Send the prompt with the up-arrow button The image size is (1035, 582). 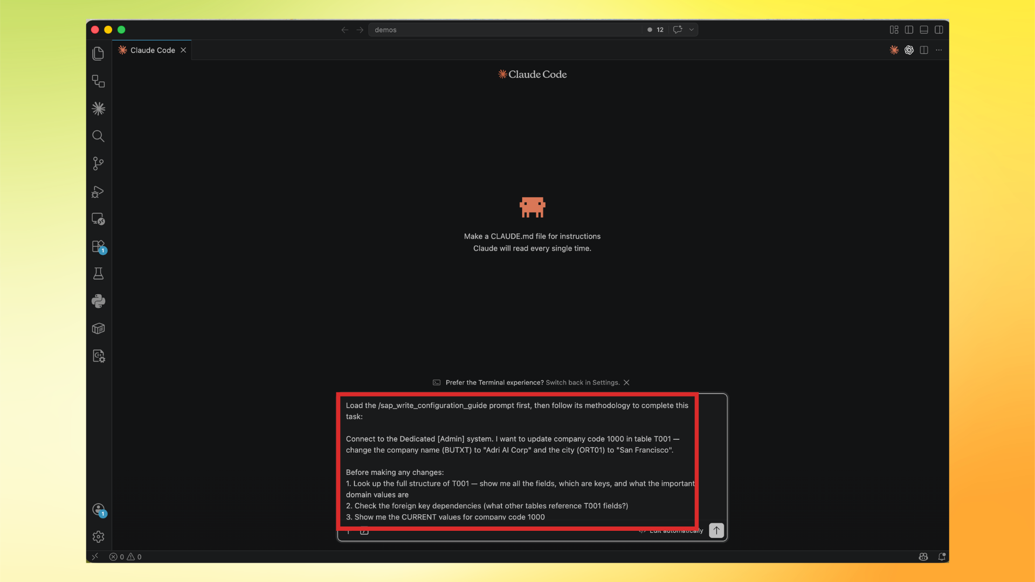coord(716,530)
